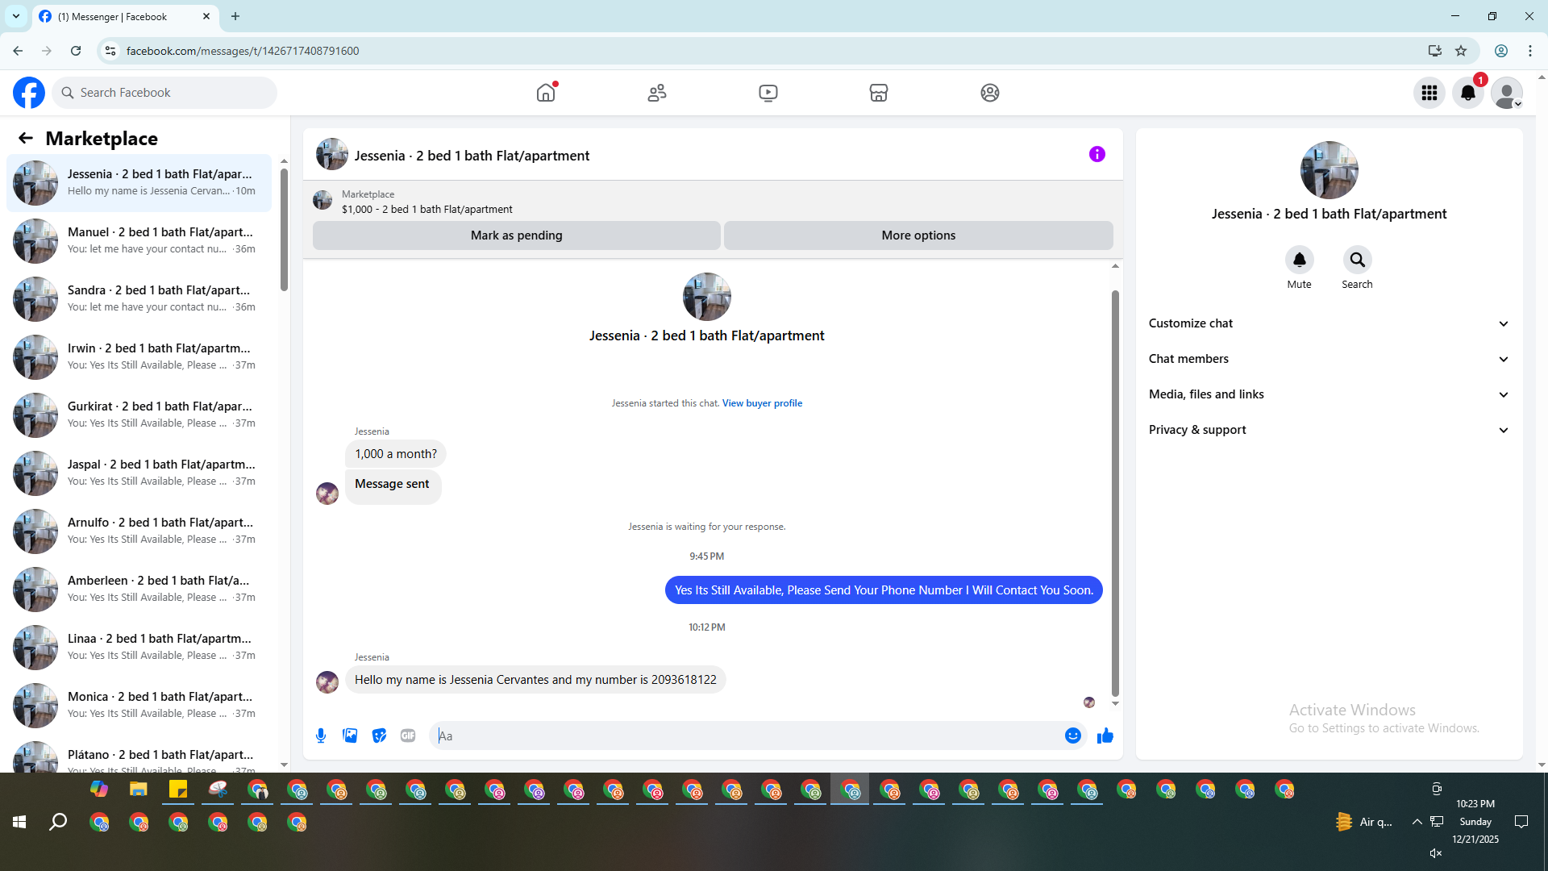1548x871 pixels.
Task: Open Sandra's apartment conversation
Action: point(139,299)
